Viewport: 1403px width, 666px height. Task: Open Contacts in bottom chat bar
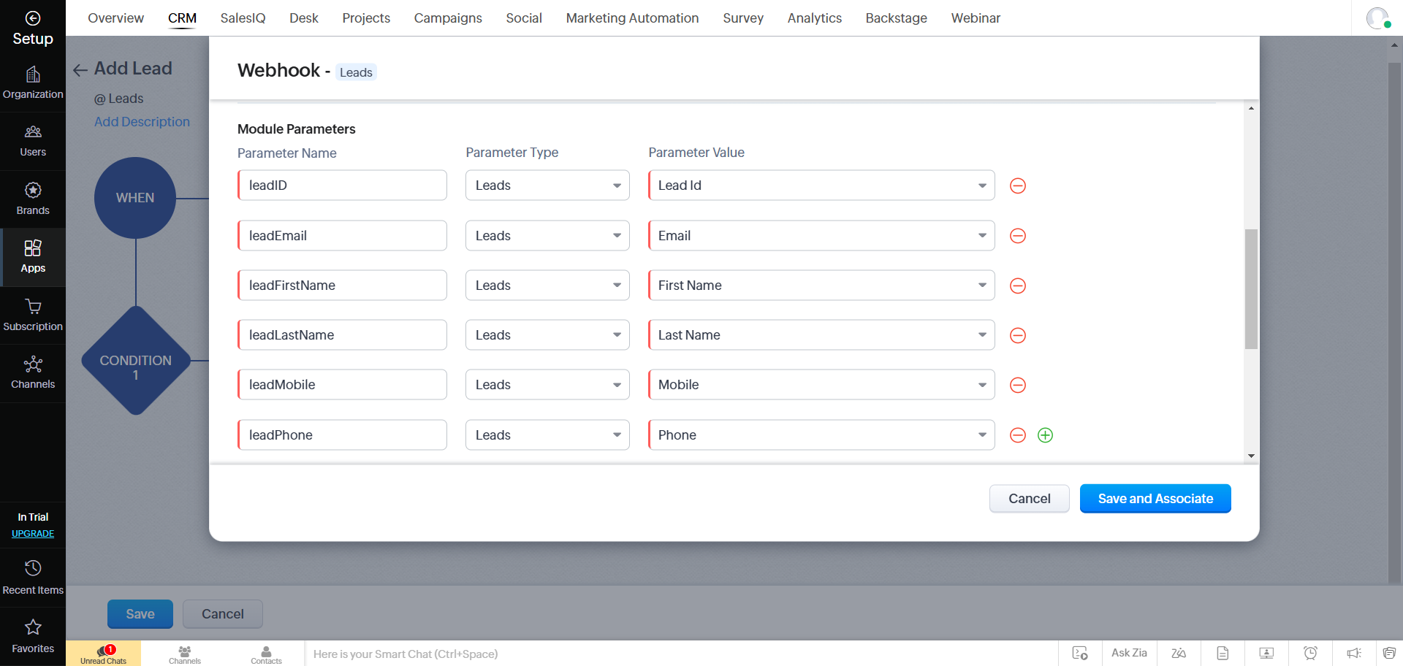click(266, 654)
